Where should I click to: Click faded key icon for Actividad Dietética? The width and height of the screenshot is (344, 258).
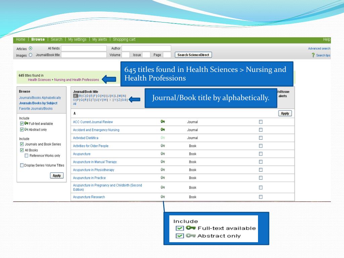[163, 137]
